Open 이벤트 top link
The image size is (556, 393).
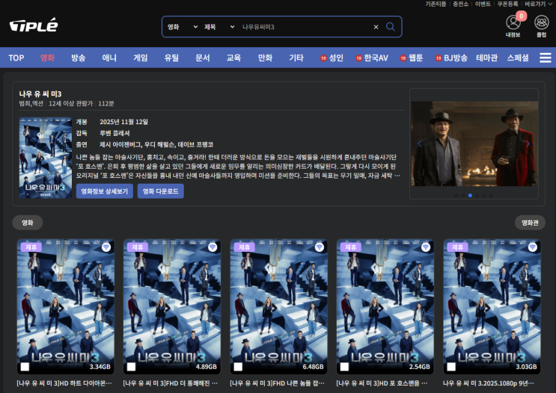483,4
